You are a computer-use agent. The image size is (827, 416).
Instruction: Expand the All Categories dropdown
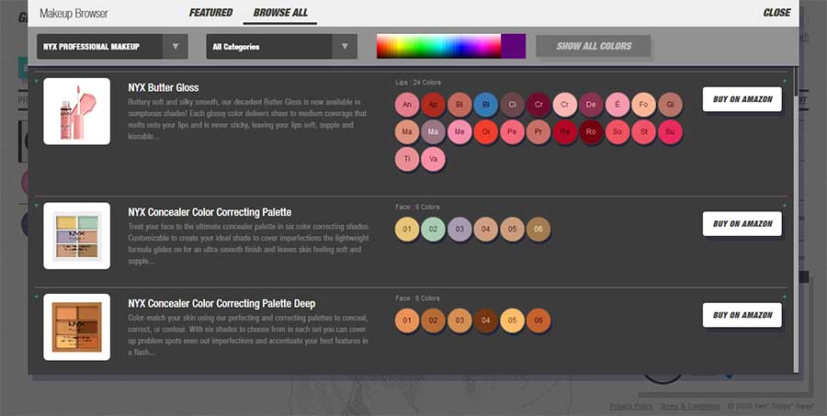(282, 47)
